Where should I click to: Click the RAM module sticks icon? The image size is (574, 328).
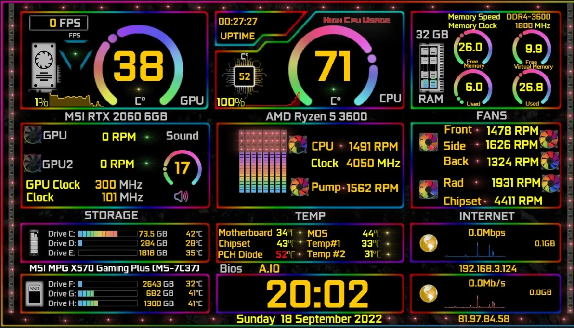[x=431, y=68]
